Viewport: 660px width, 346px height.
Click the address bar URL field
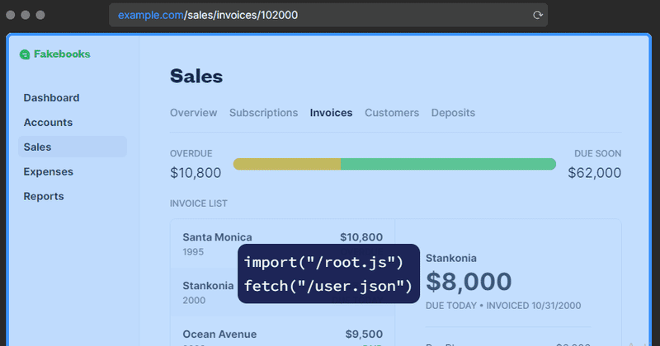click(x=328, y=15)
